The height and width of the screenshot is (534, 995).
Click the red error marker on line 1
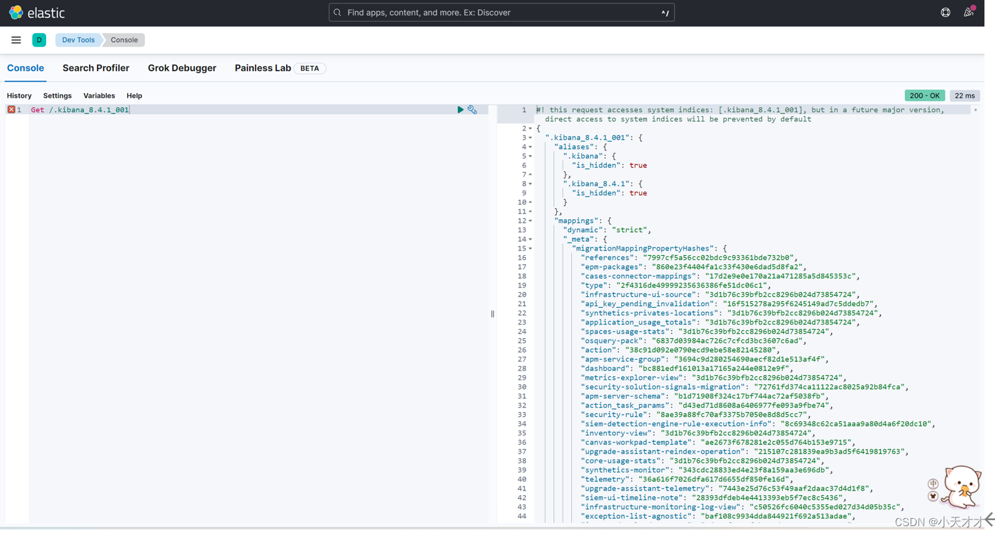pyautogui.click(x=11, y=109)
